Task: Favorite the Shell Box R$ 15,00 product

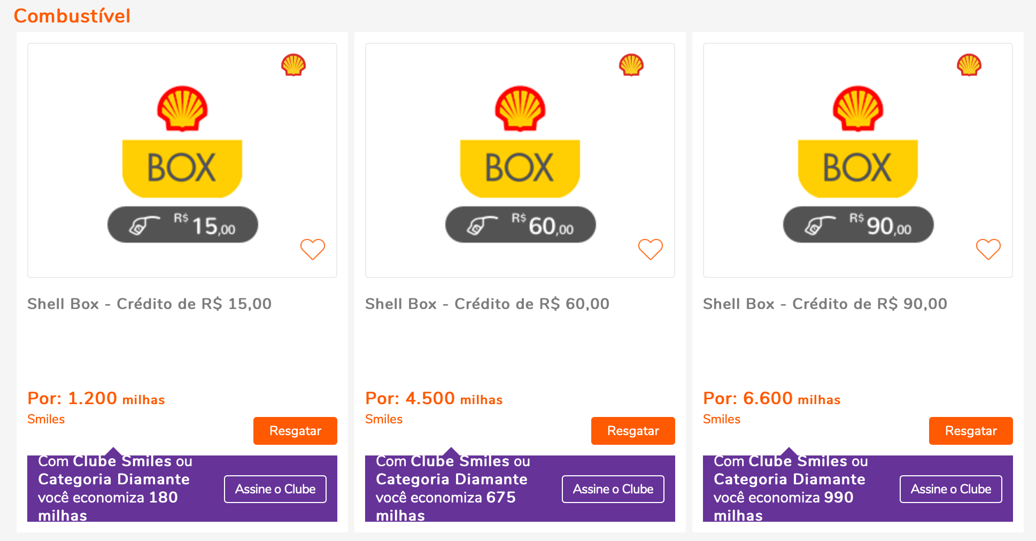Action: 313,249
